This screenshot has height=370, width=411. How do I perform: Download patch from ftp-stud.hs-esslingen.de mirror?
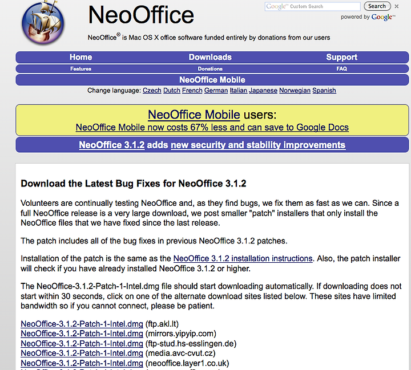coord(82,344)
